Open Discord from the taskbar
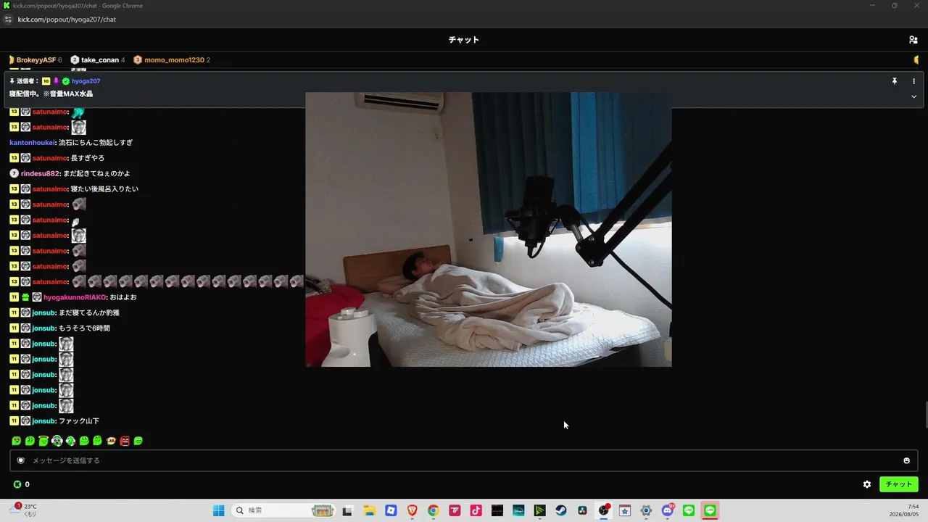This screenshot has height=522, width=928. [x=668, y=510]
